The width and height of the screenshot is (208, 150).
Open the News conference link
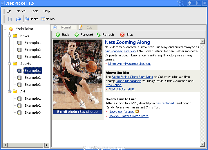(x=122, y=112)
